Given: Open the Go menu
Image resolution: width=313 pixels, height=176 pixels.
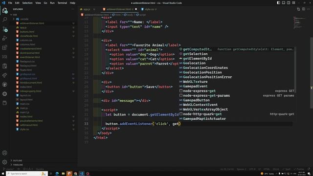Looking at the screenshot, I should [45, 3].
